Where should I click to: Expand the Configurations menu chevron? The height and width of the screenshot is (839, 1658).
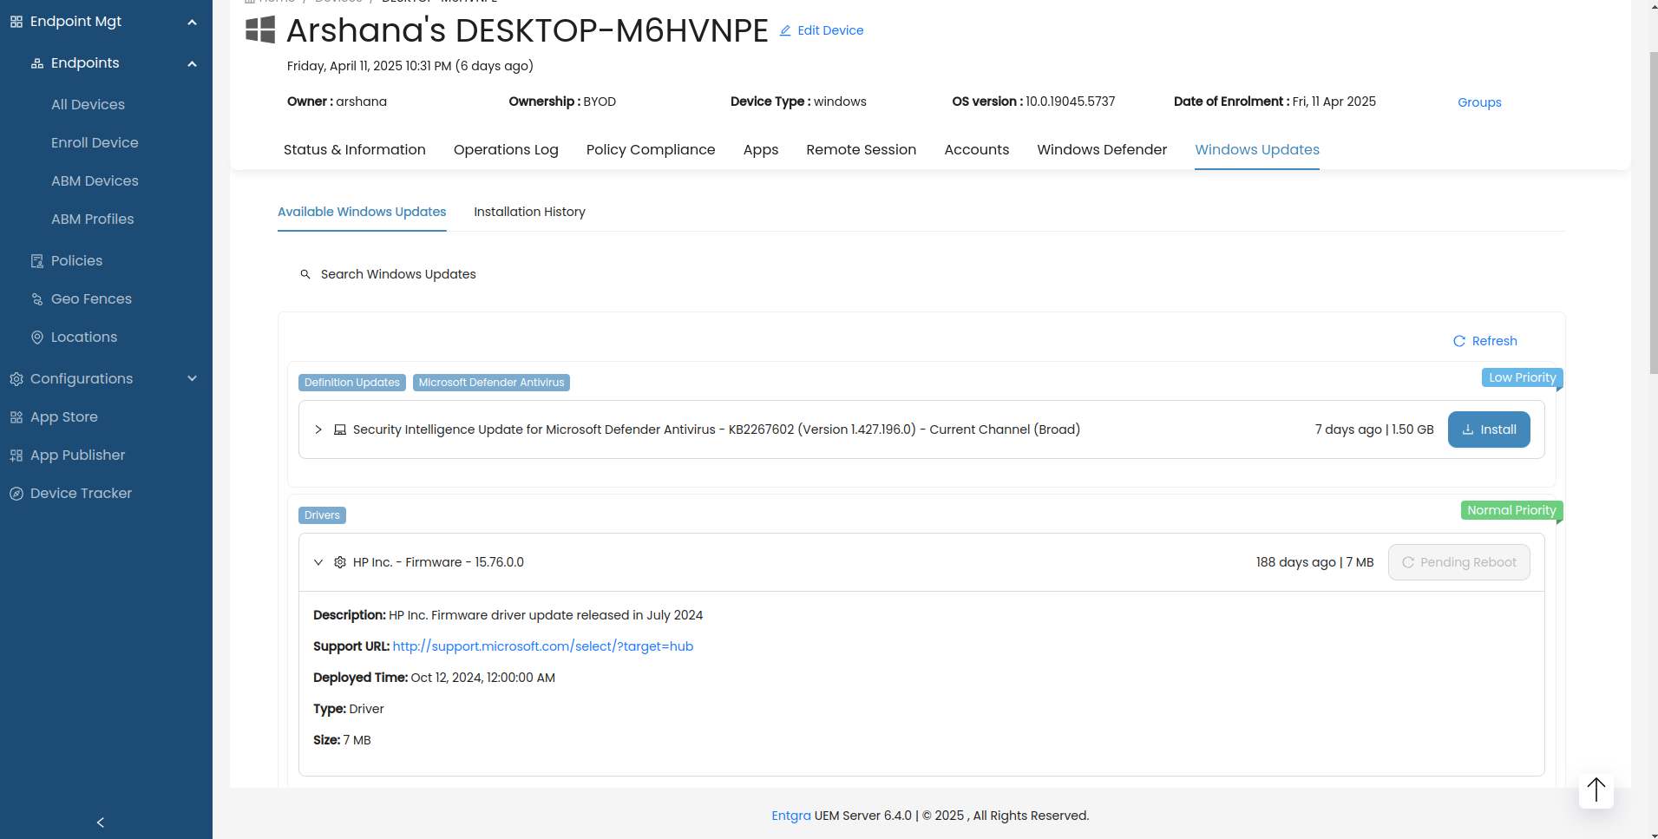tap(193, 379)
